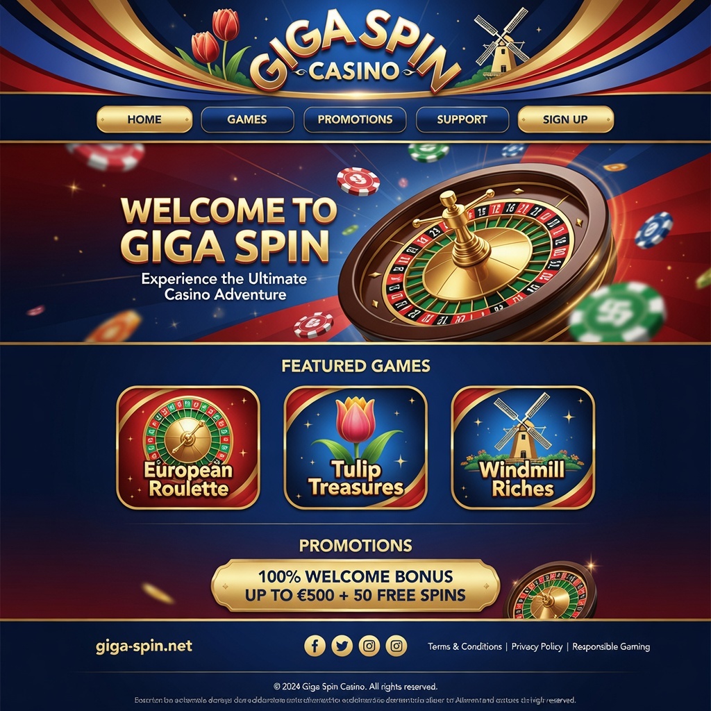The image size is (711, 711).
Task: Open the Promotions nav item
Action: (x=355, y=119)
